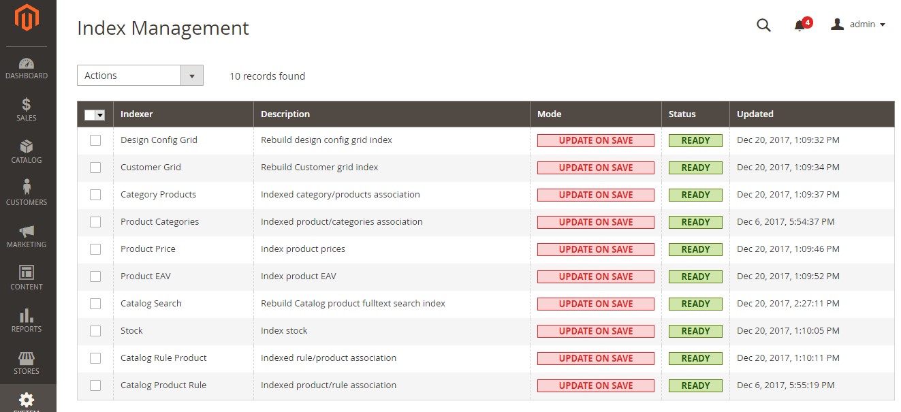
Task: Check the Stock row checkbox
Action: pyautogui.click(x=95, y=330)
